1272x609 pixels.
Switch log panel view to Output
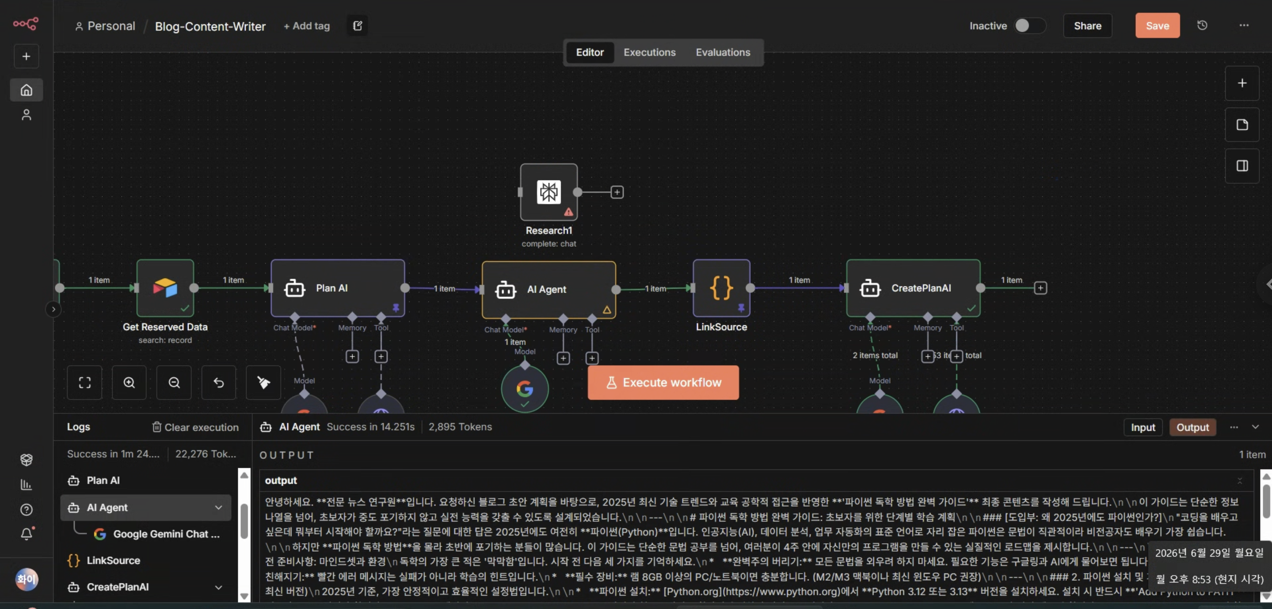[1192, 427]
